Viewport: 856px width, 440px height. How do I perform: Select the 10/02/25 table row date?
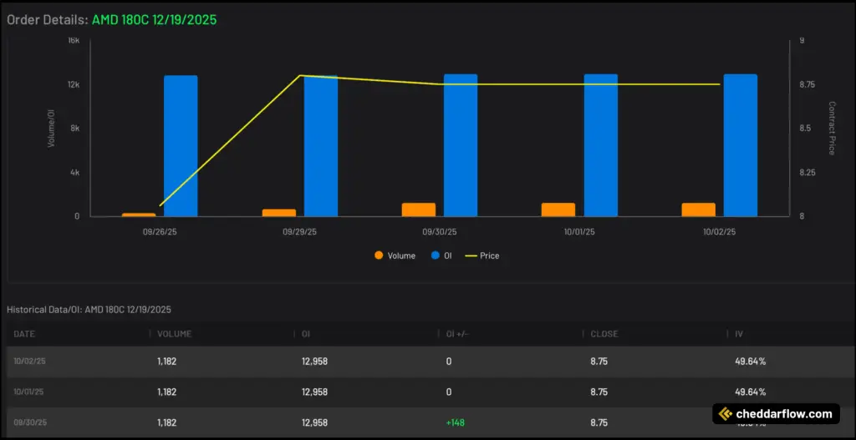pos(28,361)
